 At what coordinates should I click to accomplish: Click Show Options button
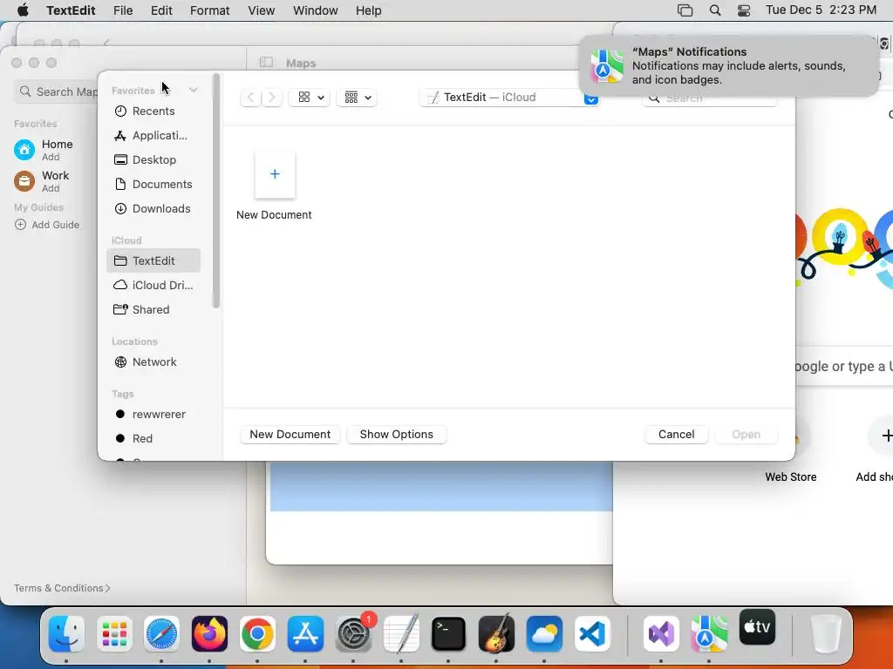[397, 434]
